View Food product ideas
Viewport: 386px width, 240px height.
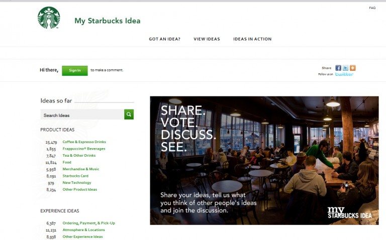tap(67, 162)
